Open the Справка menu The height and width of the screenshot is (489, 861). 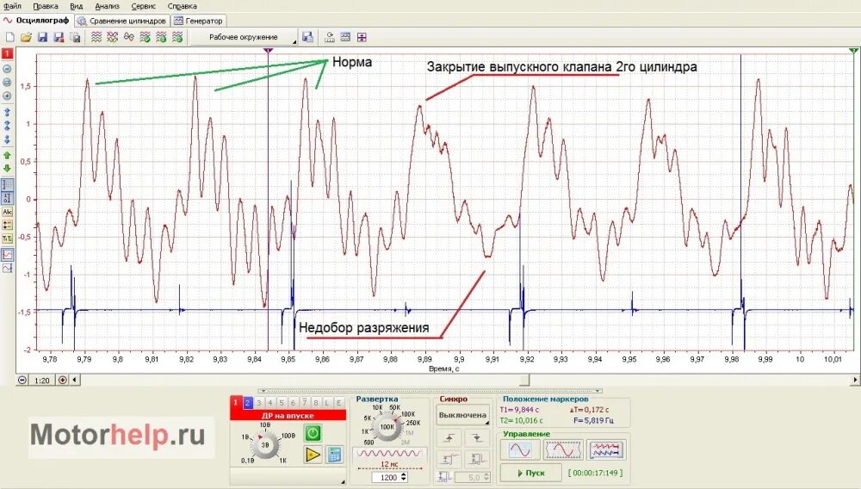pyautogui.click(x=182, y=6)
